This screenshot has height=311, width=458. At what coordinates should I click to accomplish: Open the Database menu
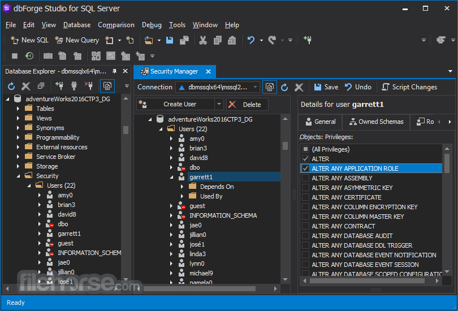[x=77, y=25]
